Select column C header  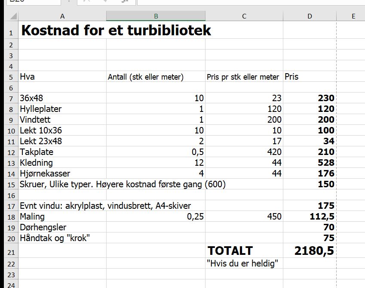click(x=244, y=16)
